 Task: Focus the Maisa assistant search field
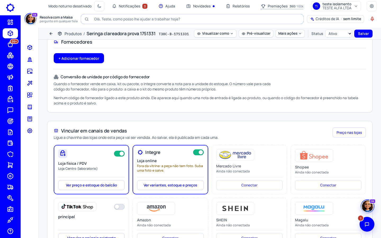(192, 19)
